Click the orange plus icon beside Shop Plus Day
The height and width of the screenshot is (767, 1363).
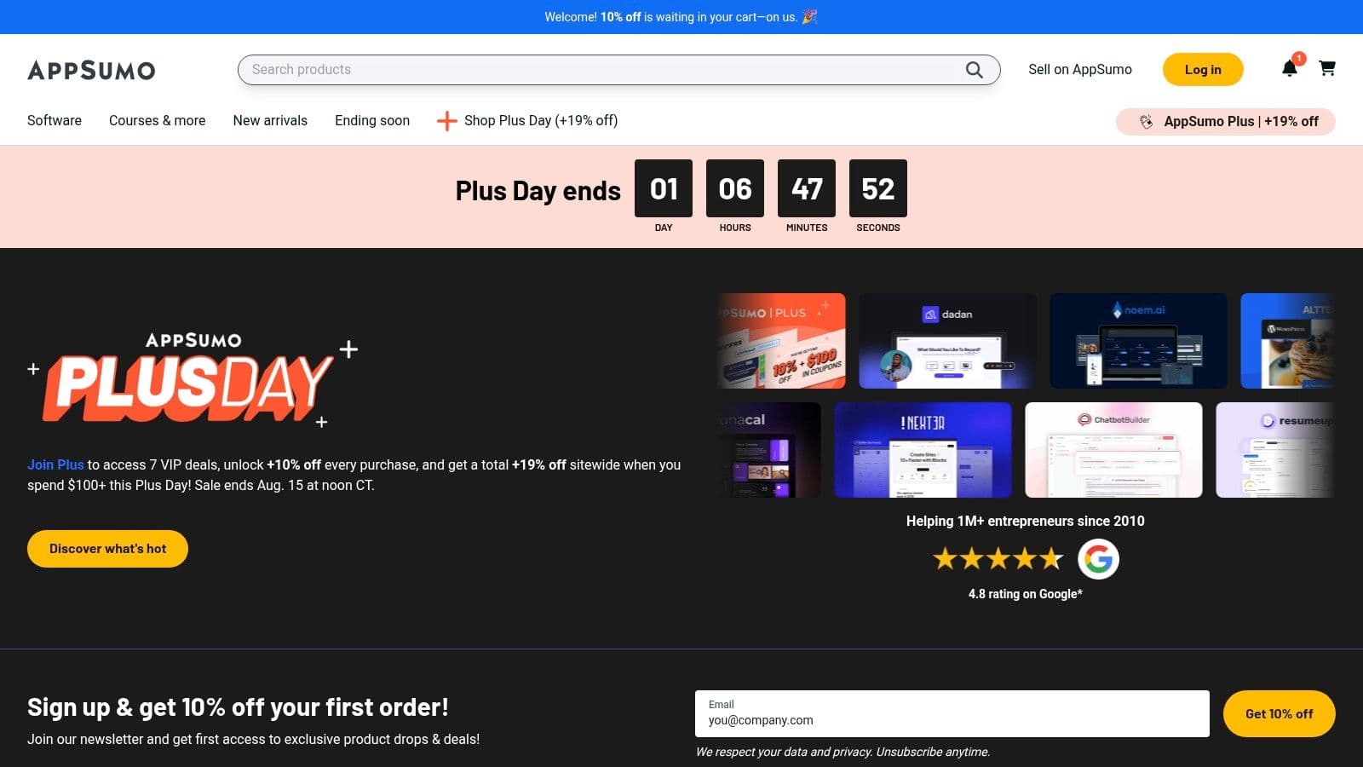pos(446,121)
